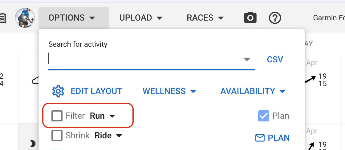Download activities via CSV button

[275, 59]
